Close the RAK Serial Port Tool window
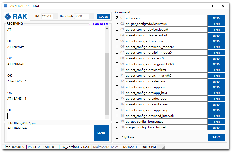This screenshot has width=233, height=154. (223, 6)
